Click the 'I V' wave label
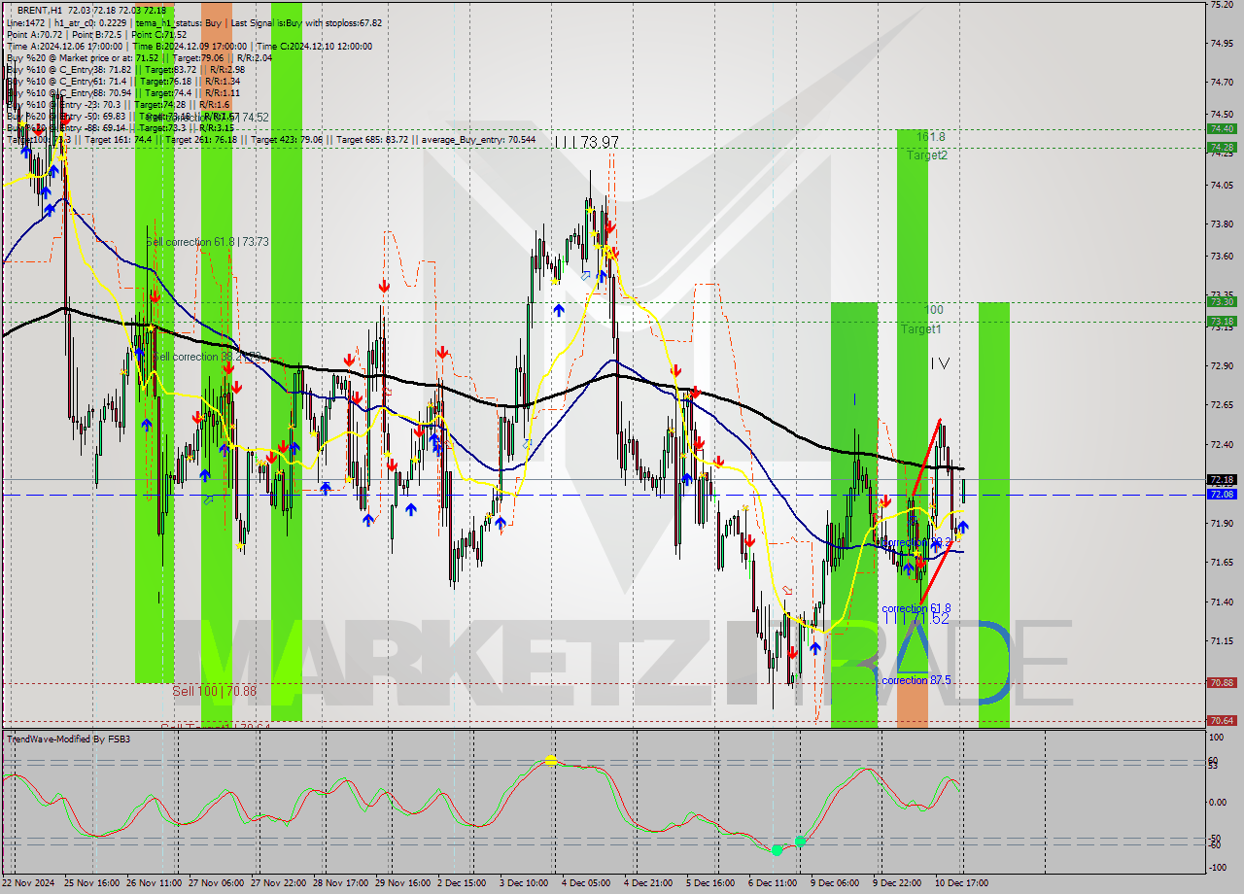Screen dimensions: 1244x894 pos(940,363)
